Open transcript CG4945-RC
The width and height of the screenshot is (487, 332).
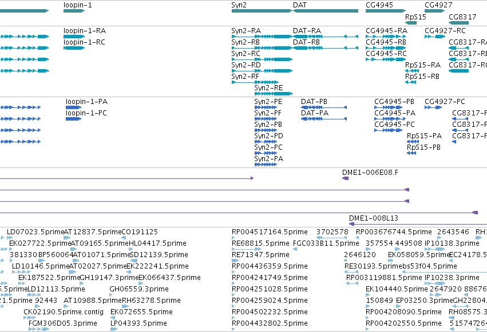point(386,59)
